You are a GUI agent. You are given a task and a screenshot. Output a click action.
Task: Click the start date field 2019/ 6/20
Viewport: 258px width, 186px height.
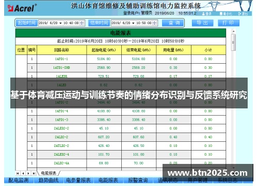48,23
